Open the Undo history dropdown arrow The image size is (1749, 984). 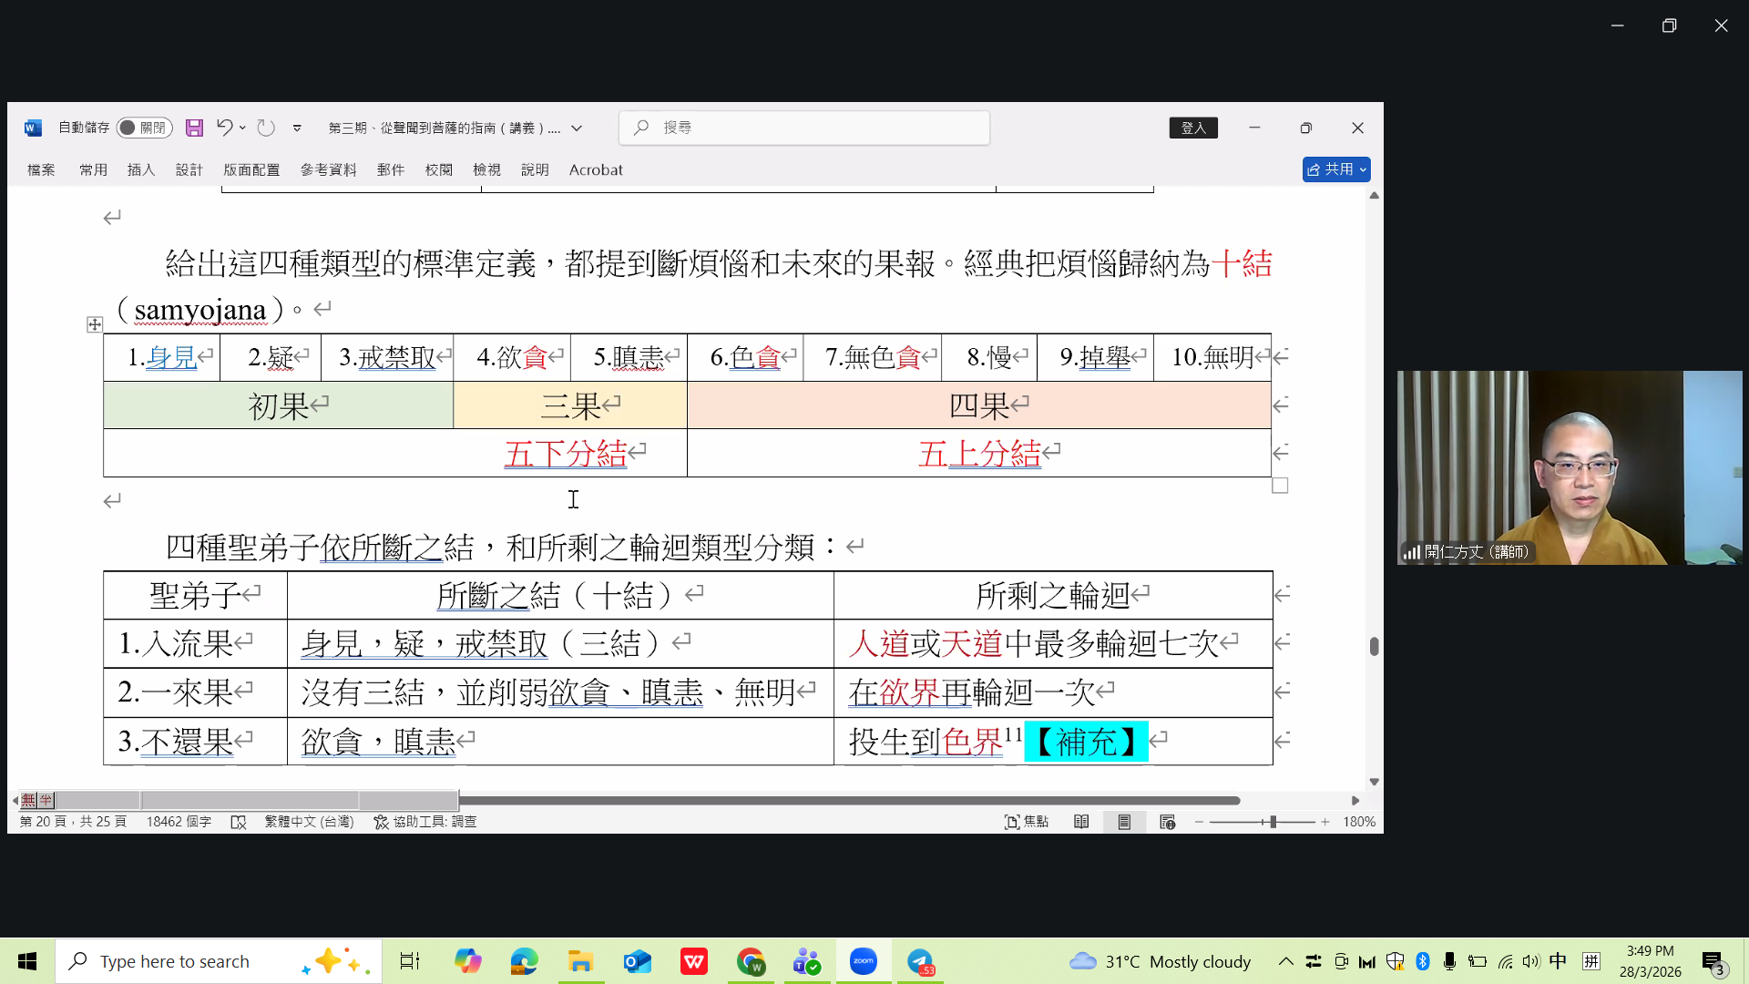(242, 128)
